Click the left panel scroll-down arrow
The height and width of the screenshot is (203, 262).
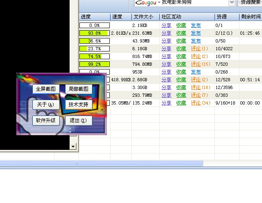[73, 146]
